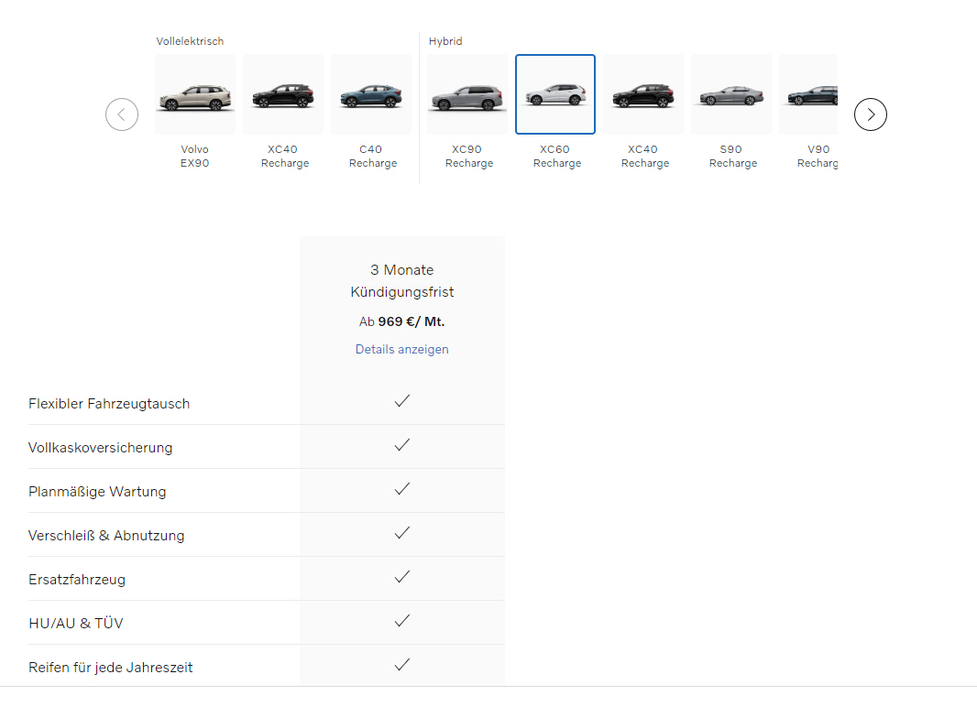Click the checkmark for HU/AU & TÜV
Image resolution: width=977 pixels, height=718 pixels.
click(402, 621)
